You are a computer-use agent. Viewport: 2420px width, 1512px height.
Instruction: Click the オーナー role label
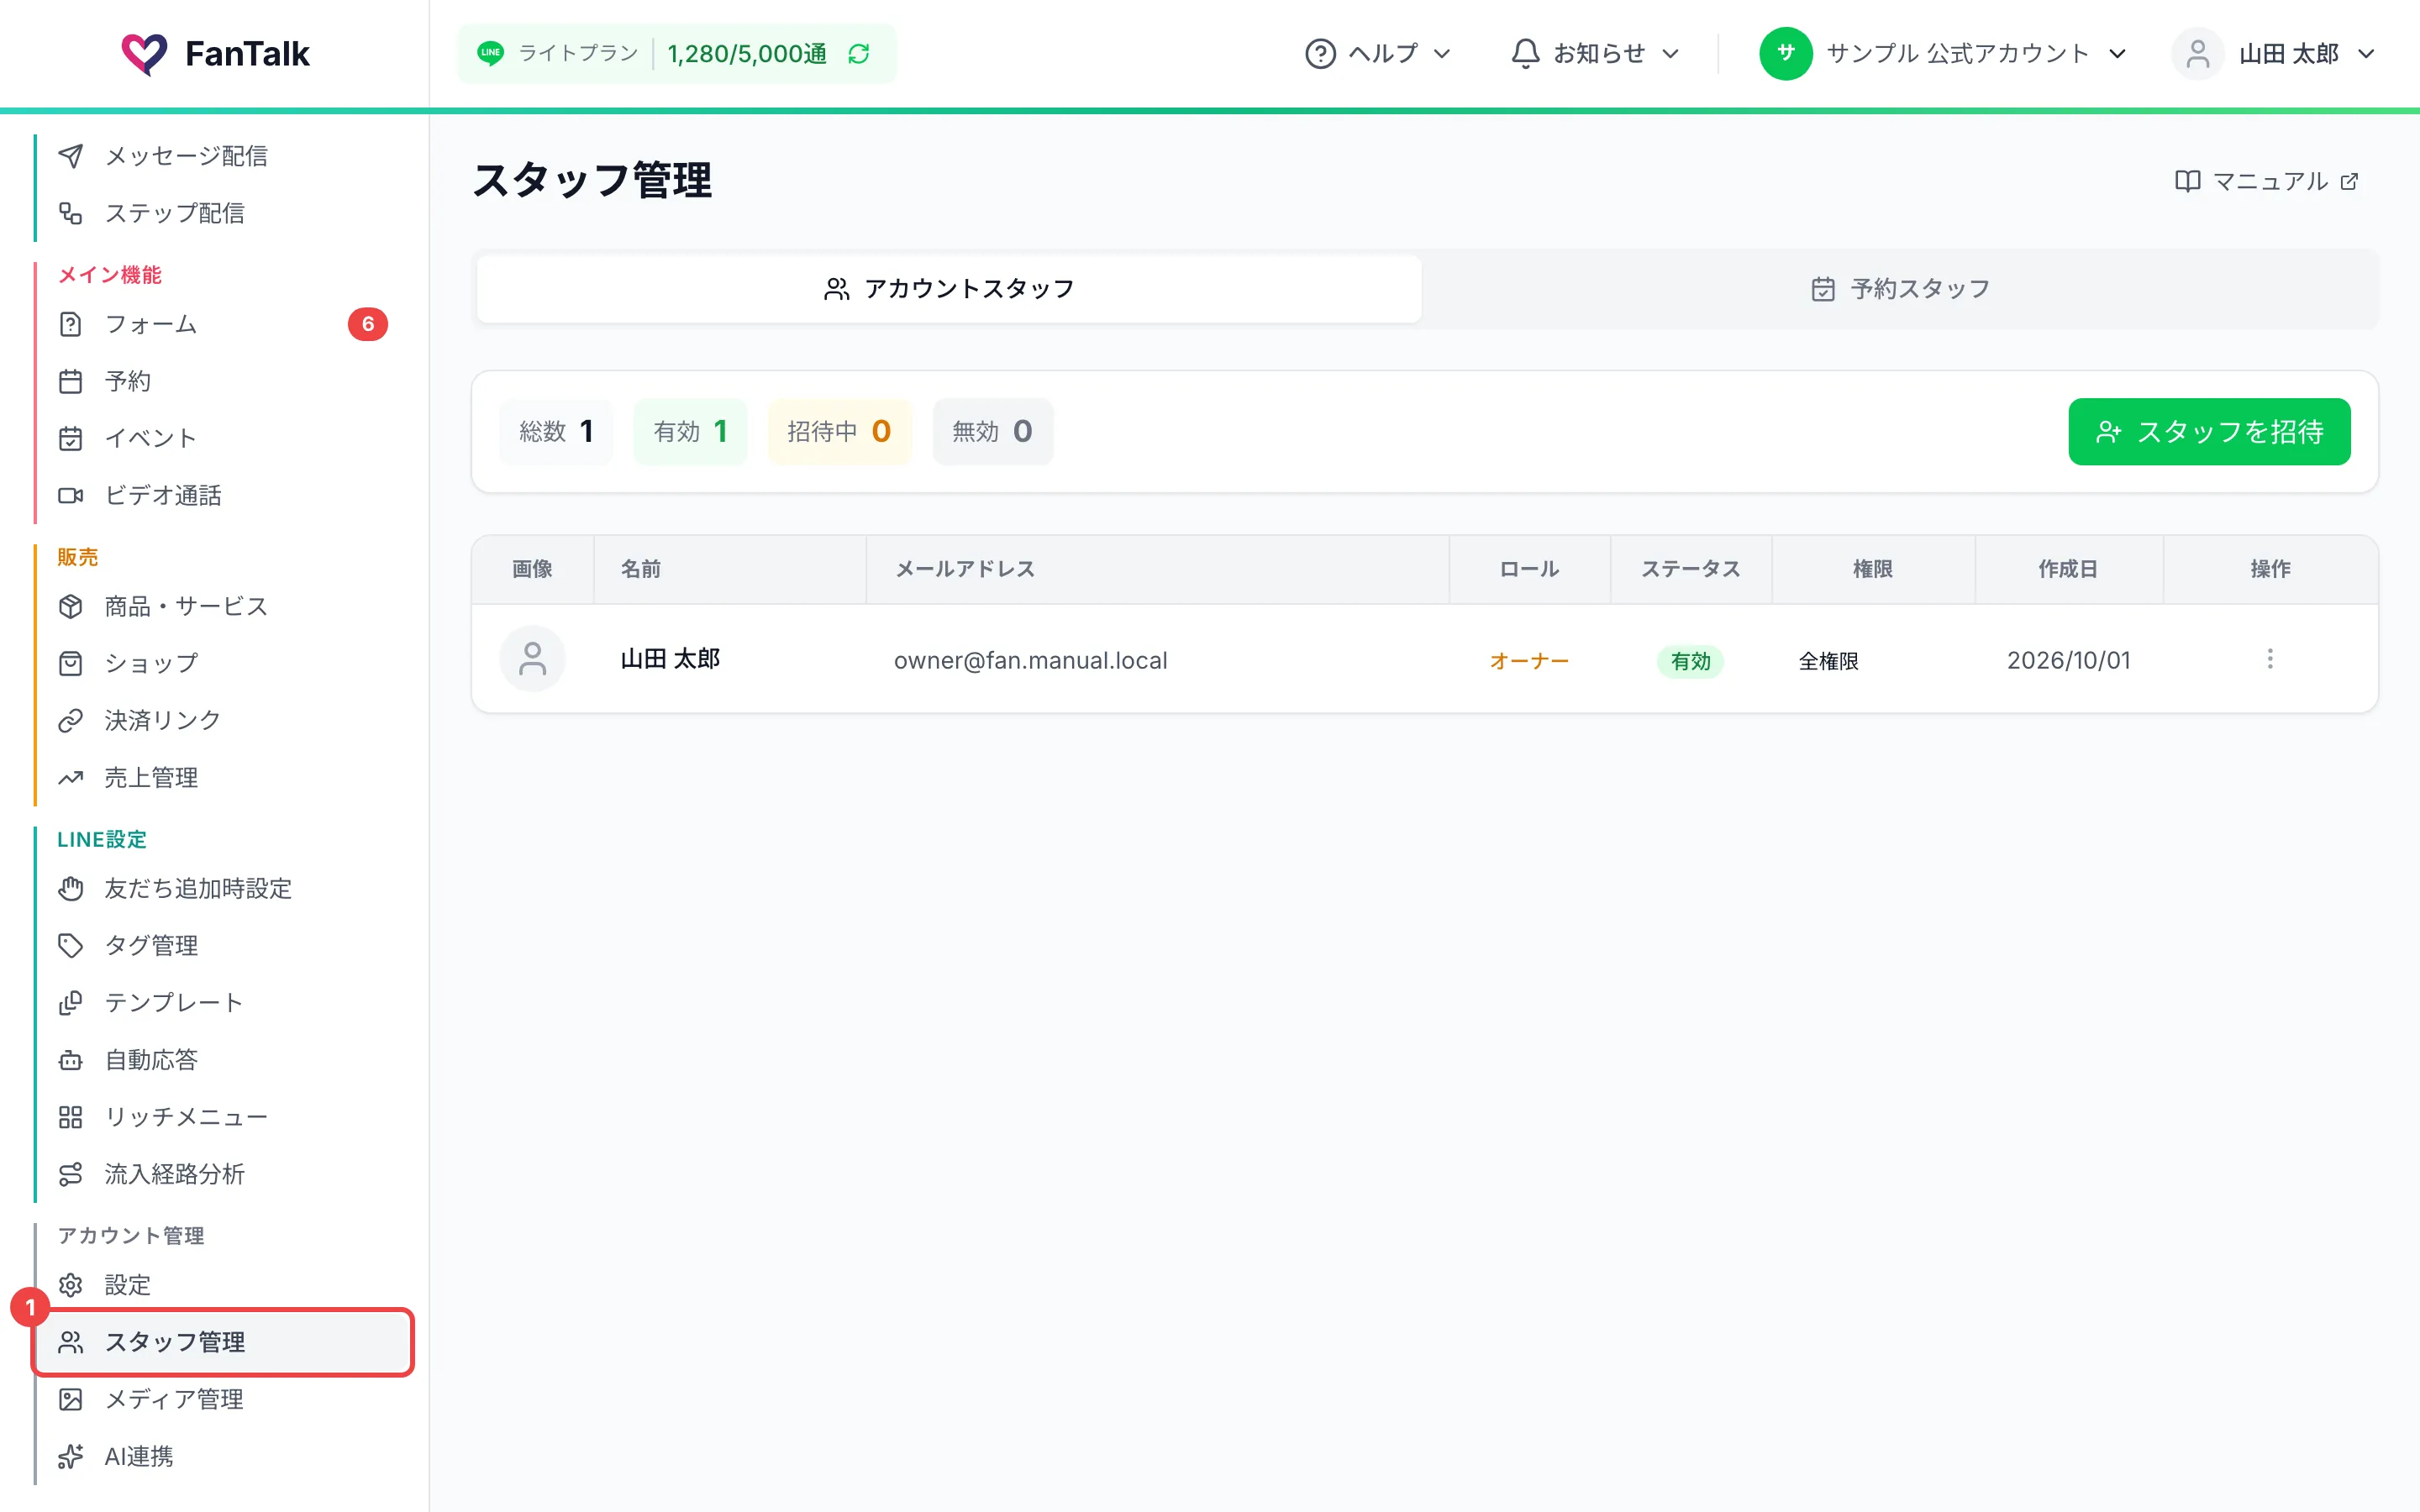pos(1529,661)
